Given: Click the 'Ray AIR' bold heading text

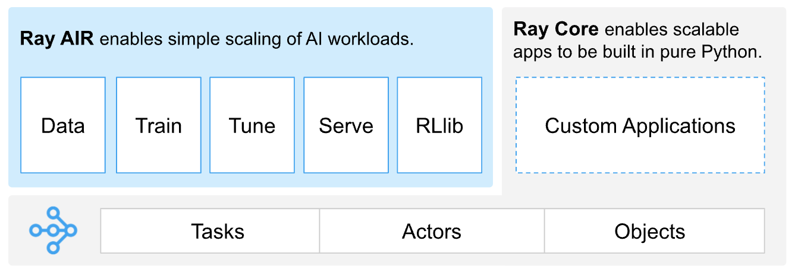Looking at the screenshot, I should point(57,40).
